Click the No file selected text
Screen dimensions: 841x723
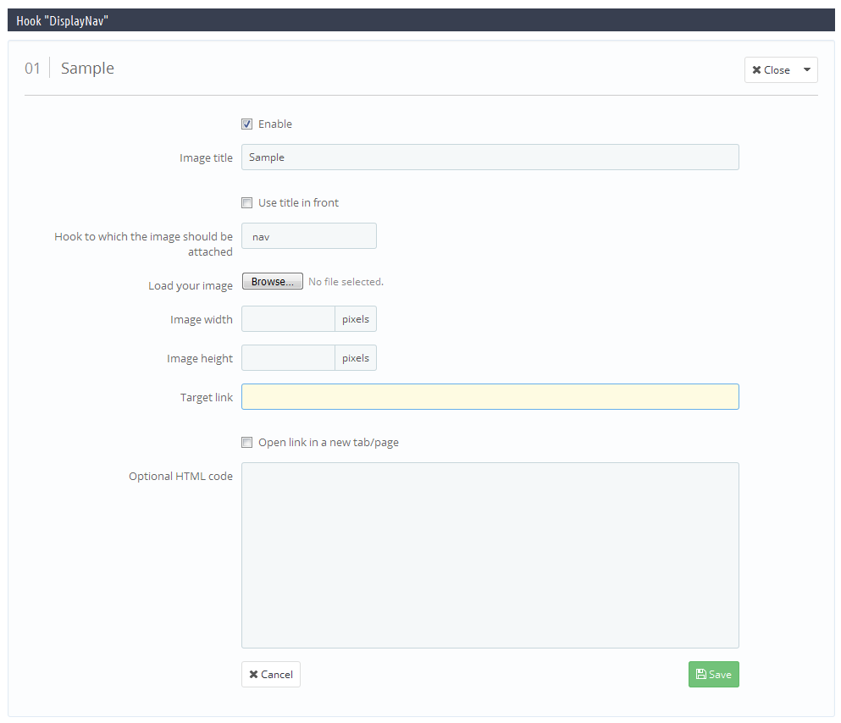coord(346,282)
